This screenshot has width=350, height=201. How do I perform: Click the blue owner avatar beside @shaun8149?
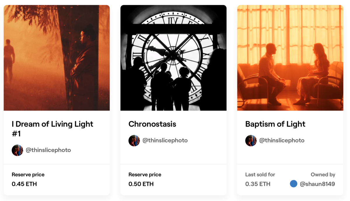tap(293, 184)
